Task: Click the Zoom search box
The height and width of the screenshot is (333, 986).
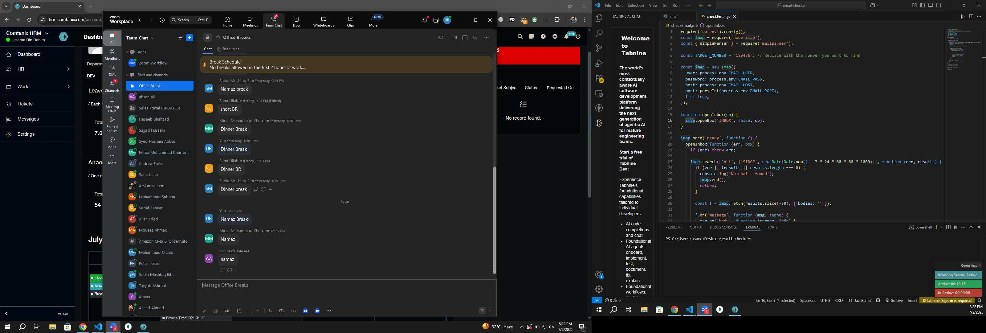Action: 191,20
